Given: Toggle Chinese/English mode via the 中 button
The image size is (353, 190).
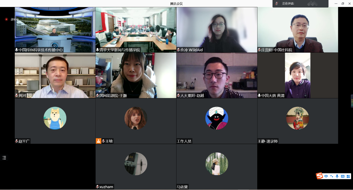Looking at the screenshot, I should coord(326,176).
